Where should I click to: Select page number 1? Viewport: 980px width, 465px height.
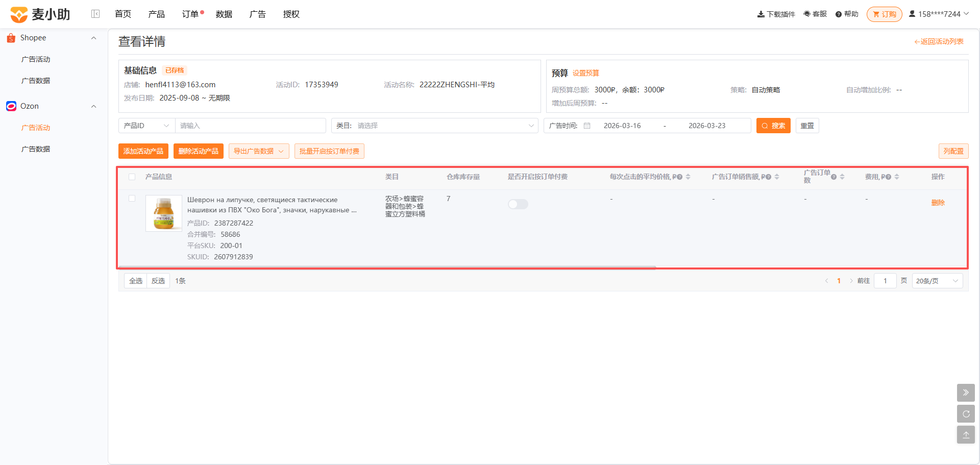pos(839,281)
